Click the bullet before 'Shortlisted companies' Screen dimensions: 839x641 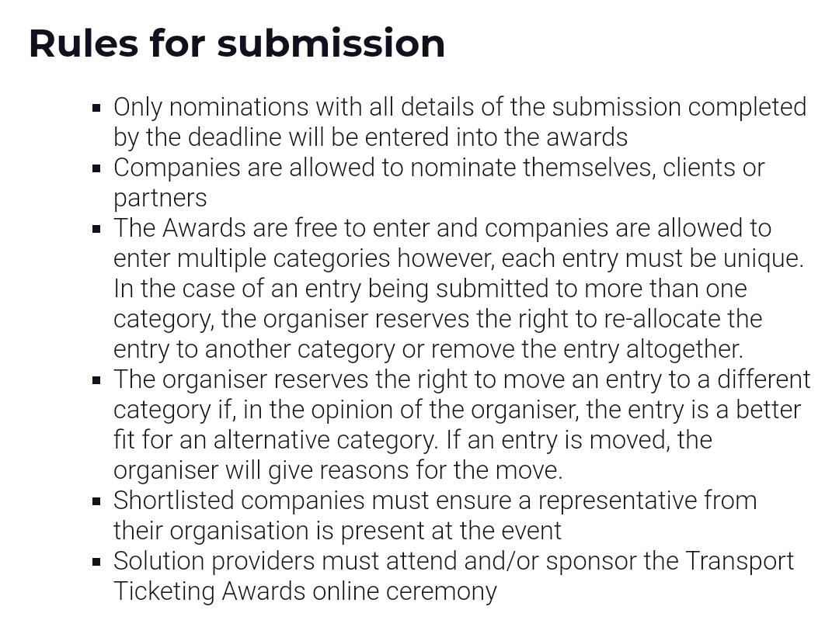coord(96,502)
